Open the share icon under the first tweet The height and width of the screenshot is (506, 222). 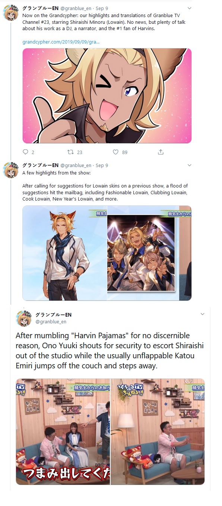(x=161, y=152)
